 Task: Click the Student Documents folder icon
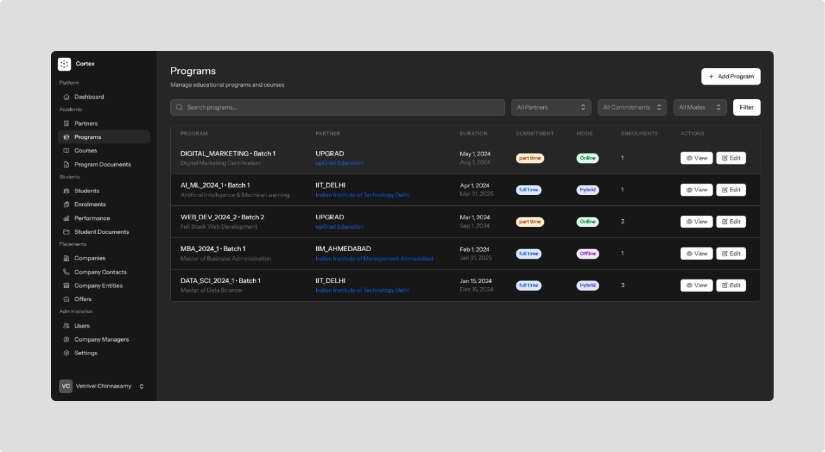tap(66, 232)
